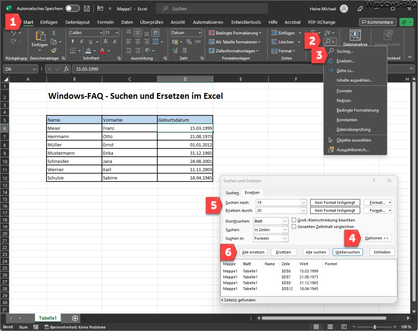This screenshot has width=418, height=331.
Task: Click Decrease Decimal icon
Action: pyautogui.click(x=184, y=50)
